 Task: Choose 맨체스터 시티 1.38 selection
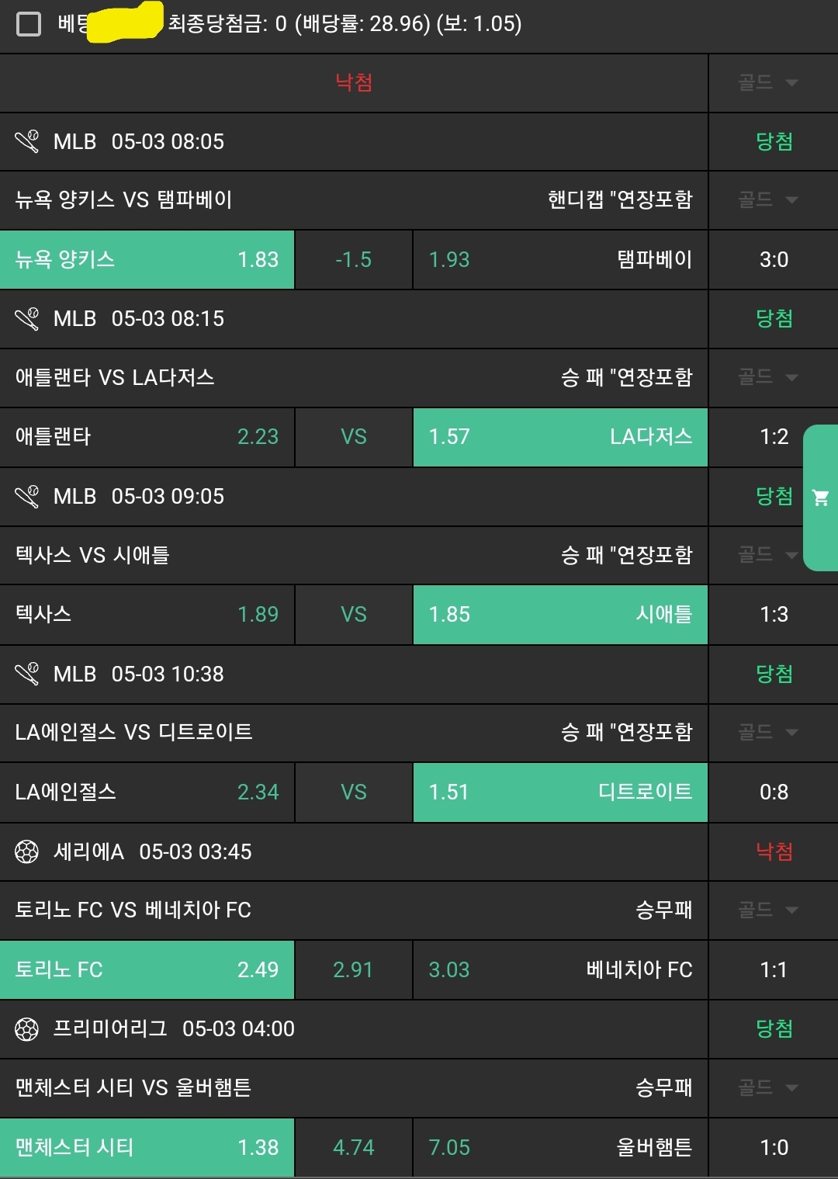tap(147, 1147)
